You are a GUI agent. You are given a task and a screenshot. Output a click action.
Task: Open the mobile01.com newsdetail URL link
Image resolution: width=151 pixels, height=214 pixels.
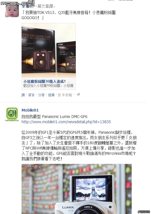point(66,122)
